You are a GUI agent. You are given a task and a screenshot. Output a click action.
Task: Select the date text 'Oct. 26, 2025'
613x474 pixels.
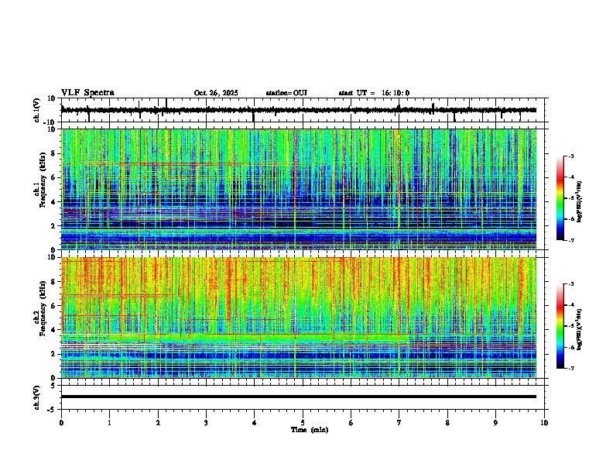[216, 93]
